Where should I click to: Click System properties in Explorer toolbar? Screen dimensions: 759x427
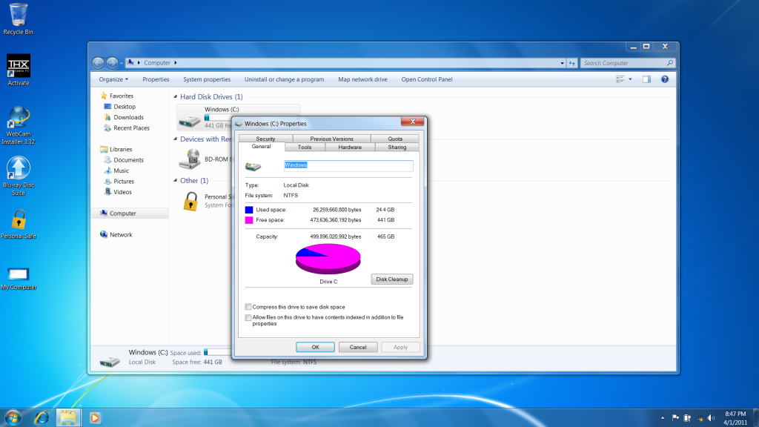207,79
